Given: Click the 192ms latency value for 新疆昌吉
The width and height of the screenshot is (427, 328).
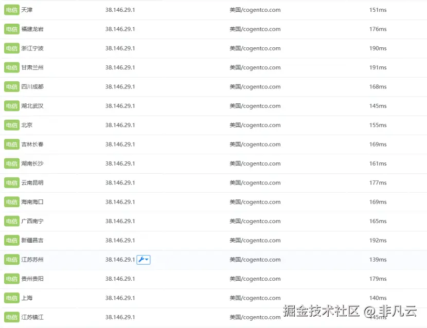Looking at the screenshot, I should tap(378, 240).
